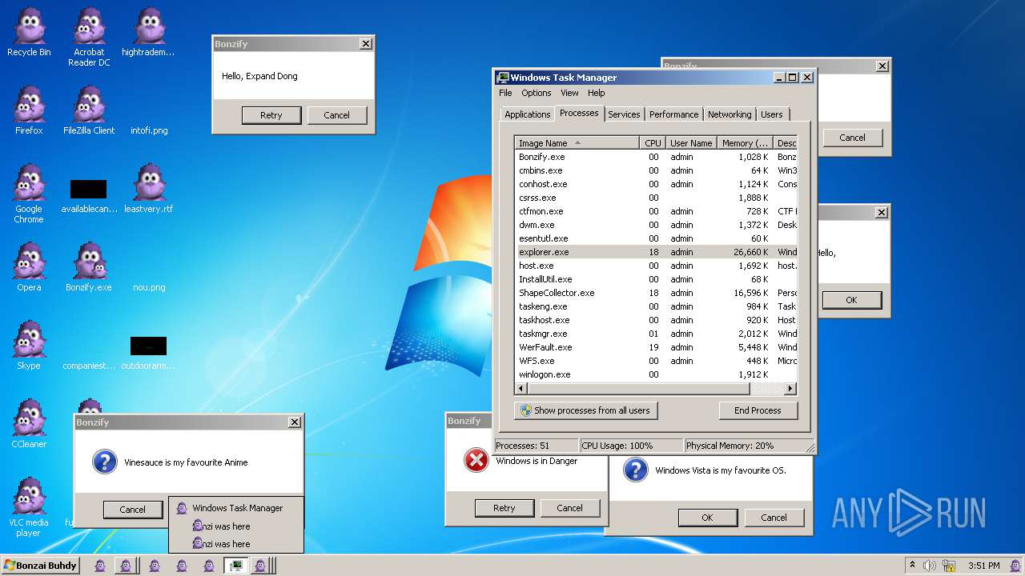The width and height of the screenshot is (1025, 576).
Task: Open intofi.png desktop file
Action: coord(149,130)
